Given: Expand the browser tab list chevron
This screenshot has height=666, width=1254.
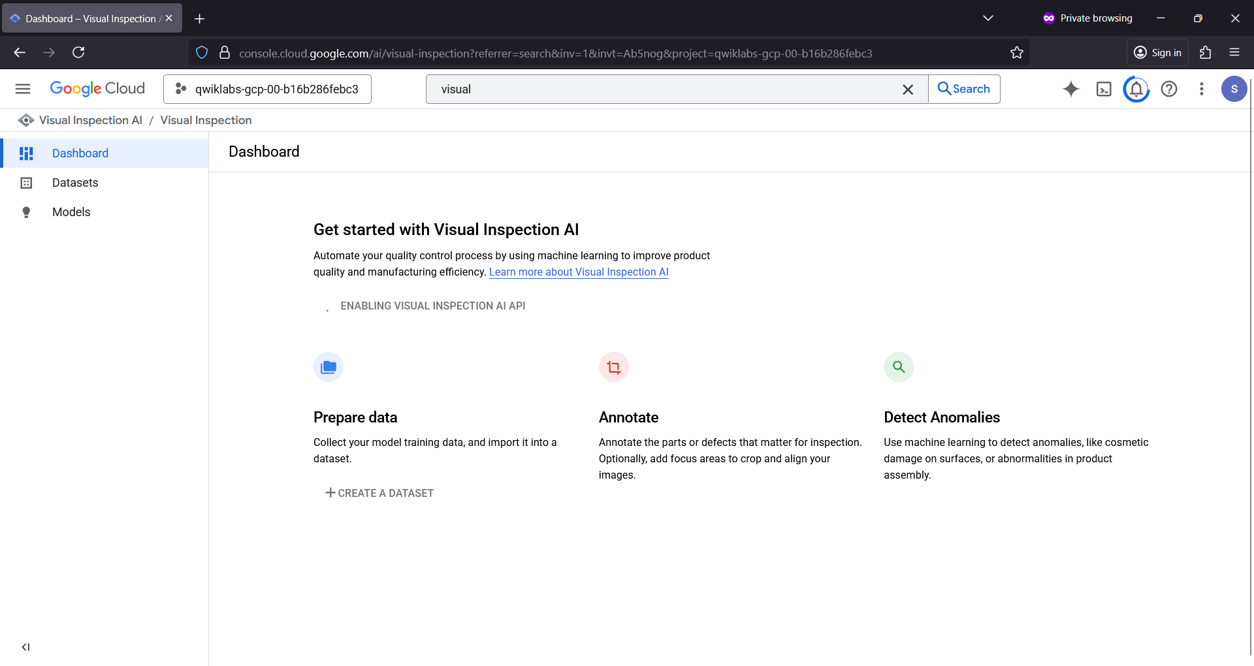Looking at the screenshot, I should [x=988, y=18].
